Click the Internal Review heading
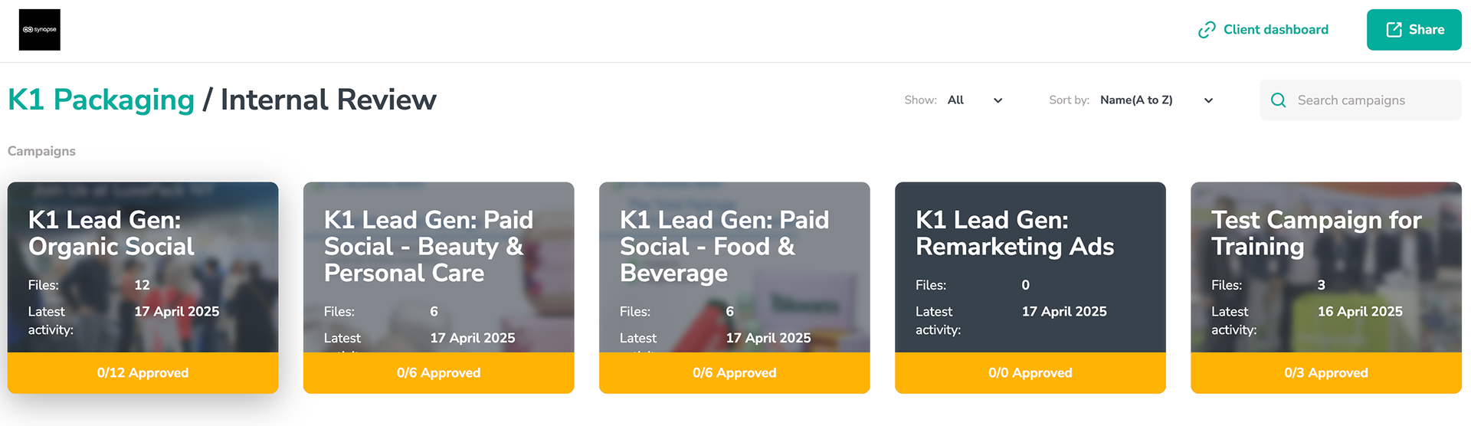Viewport: 1471px width, 426px height. 329,100
